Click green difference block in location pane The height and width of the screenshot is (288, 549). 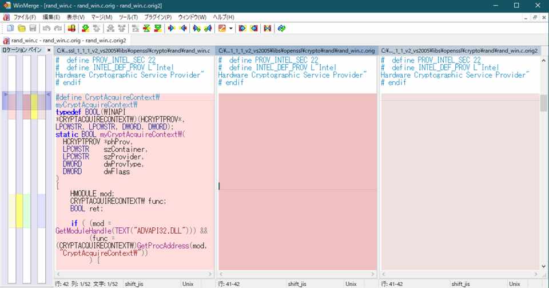coord(27,211)
